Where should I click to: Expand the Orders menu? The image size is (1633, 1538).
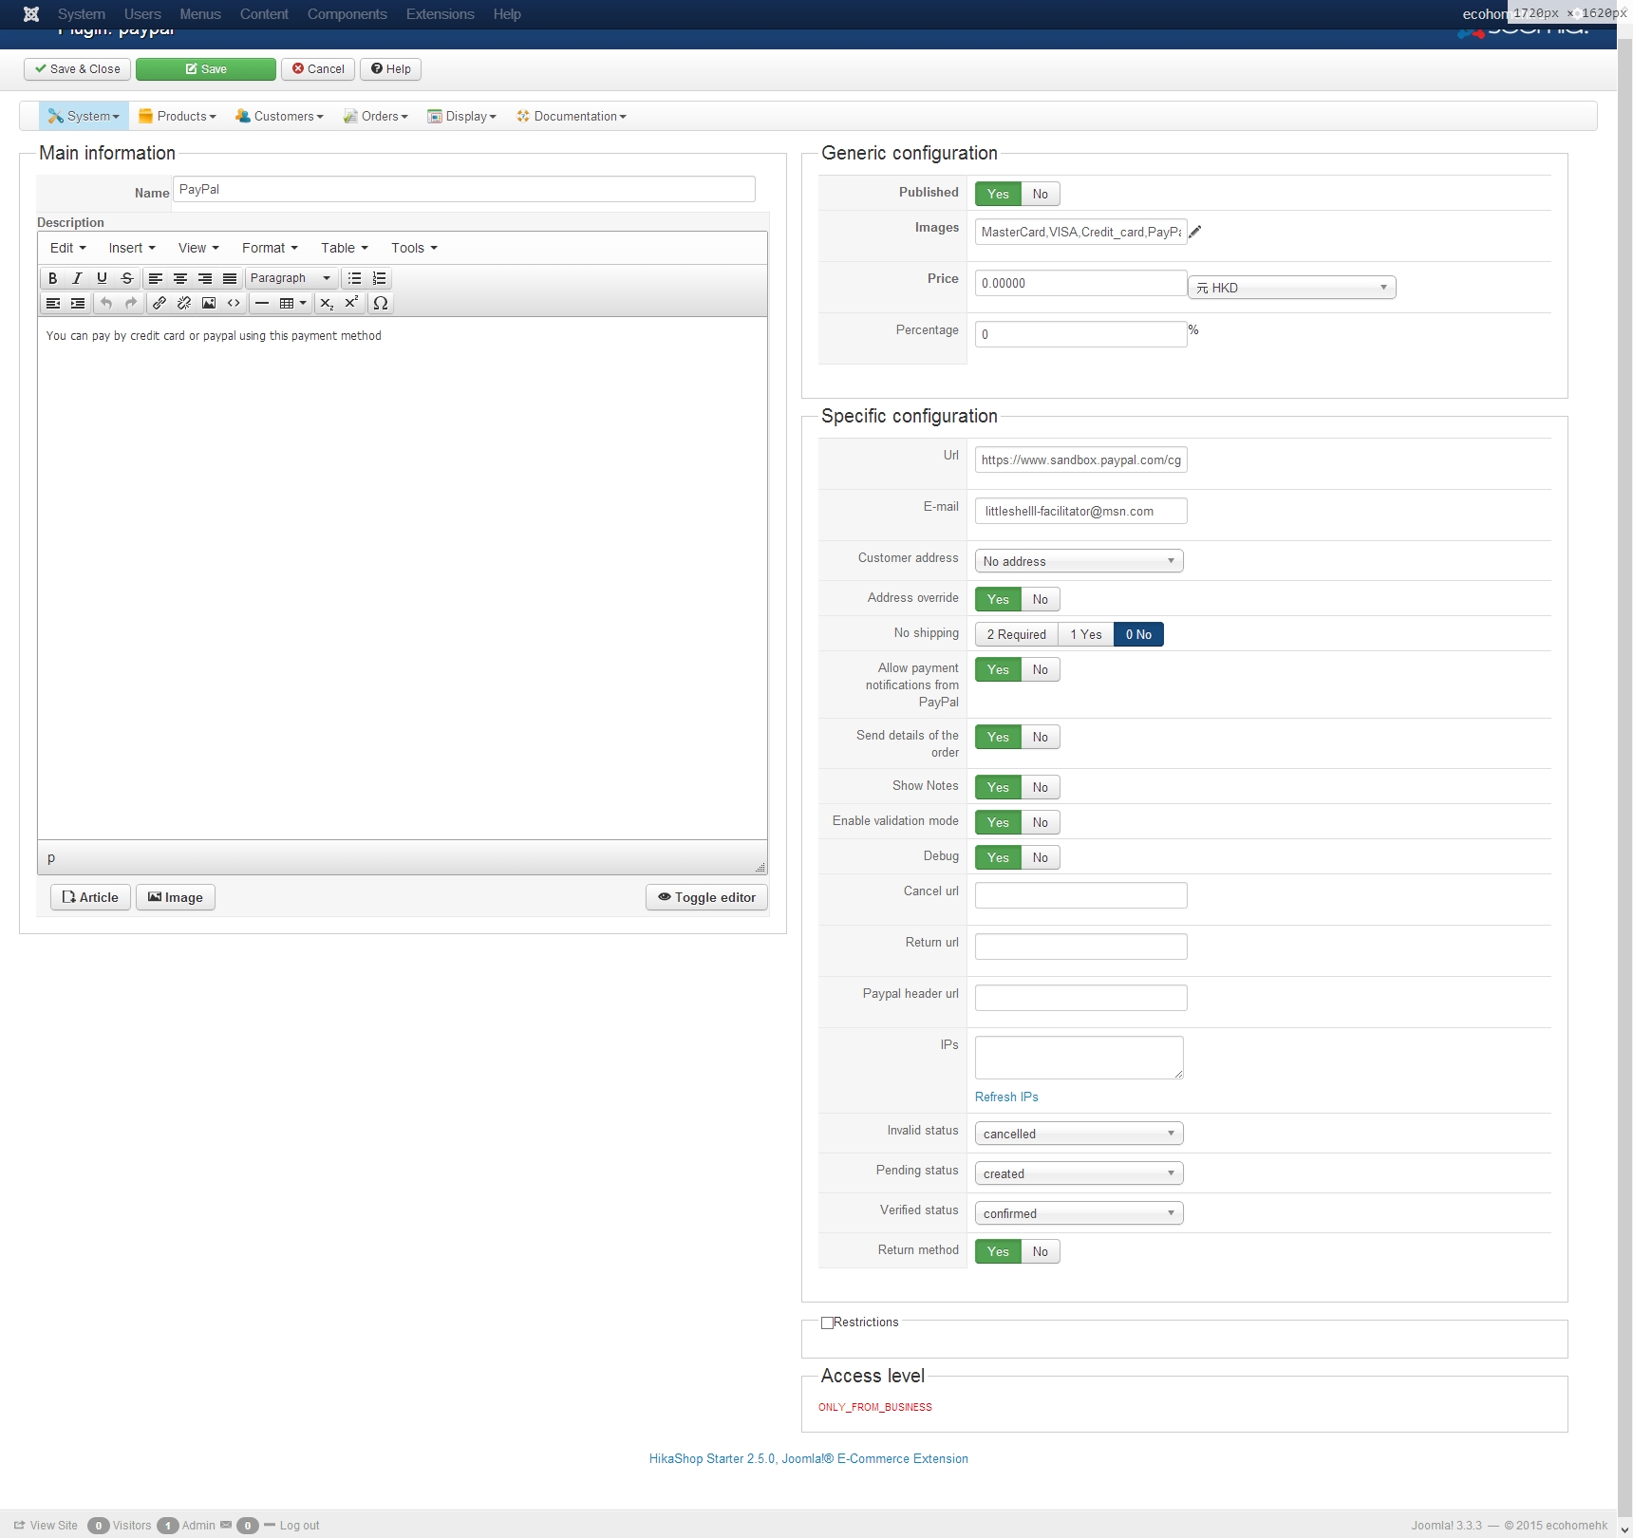pyautogui.click(x=376, y=116)
